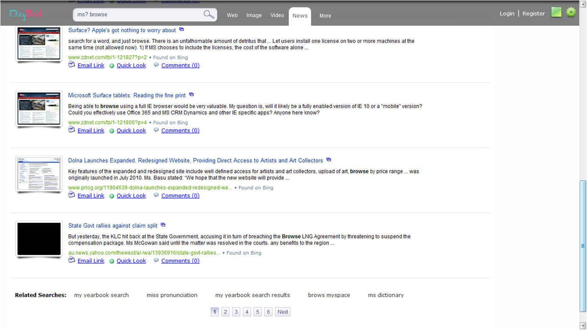Click comment bubble icon in State Govt result

pos(156,260)
